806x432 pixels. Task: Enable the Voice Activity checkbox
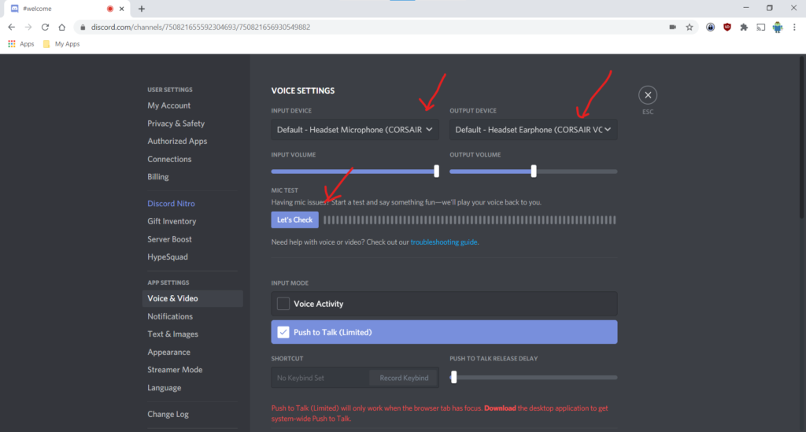[x=283, y=304]
